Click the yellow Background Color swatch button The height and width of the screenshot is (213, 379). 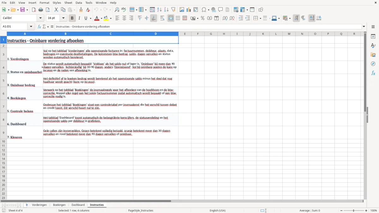point(106,18)
